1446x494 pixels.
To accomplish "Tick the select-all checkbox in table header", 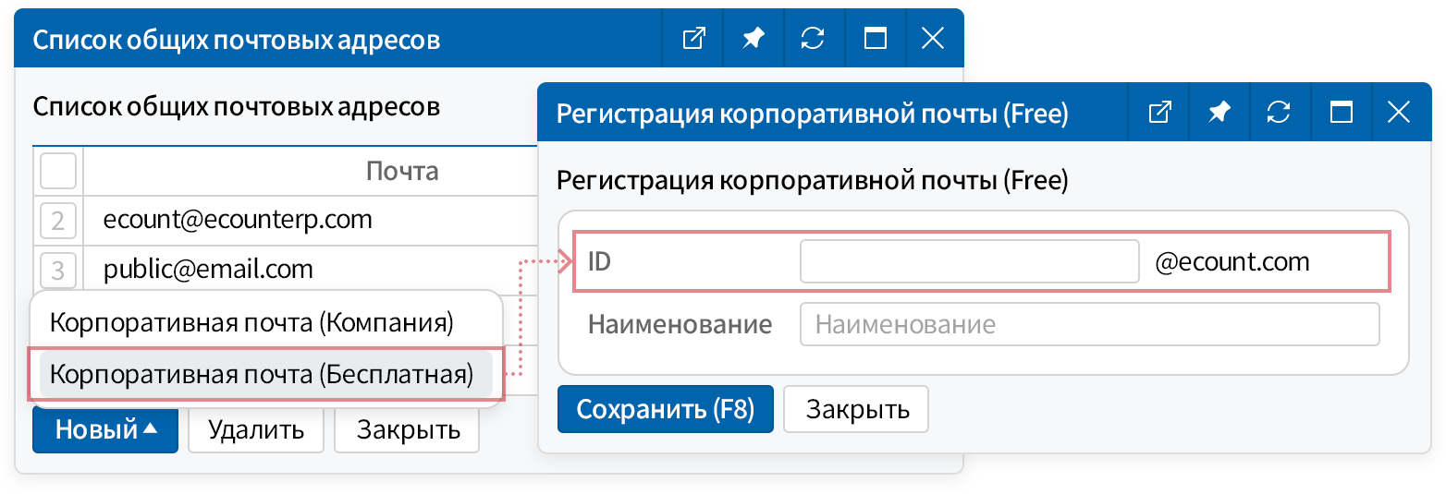I will [58, 171].
